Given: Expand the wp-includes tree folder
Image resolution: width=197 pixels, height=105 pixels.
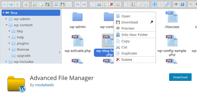Looking at the screenshot, I should (6, 61).
